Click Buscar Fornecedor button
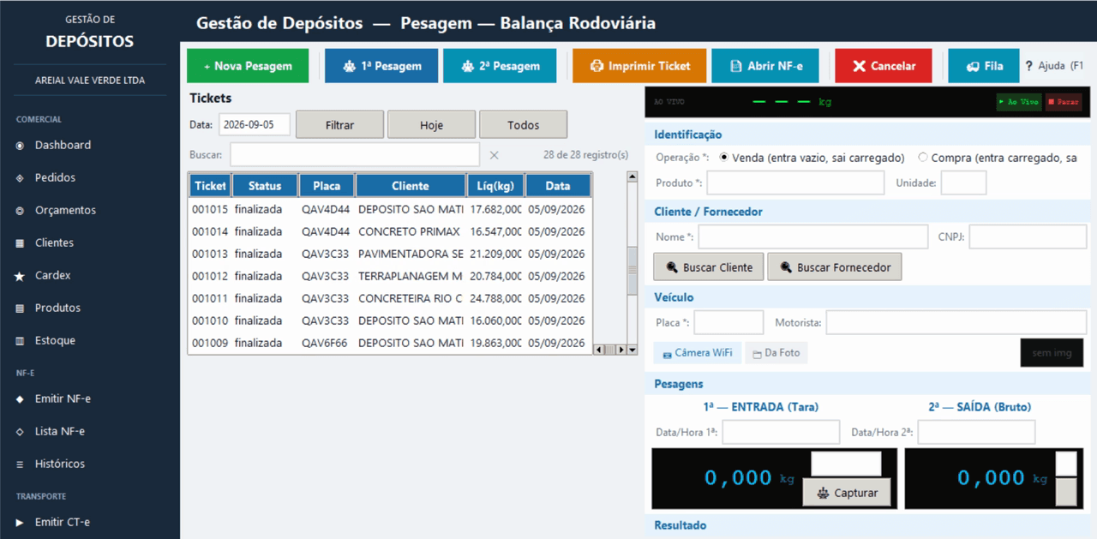Viewport: 1097px width, 539px height. (x=835, y=267)
